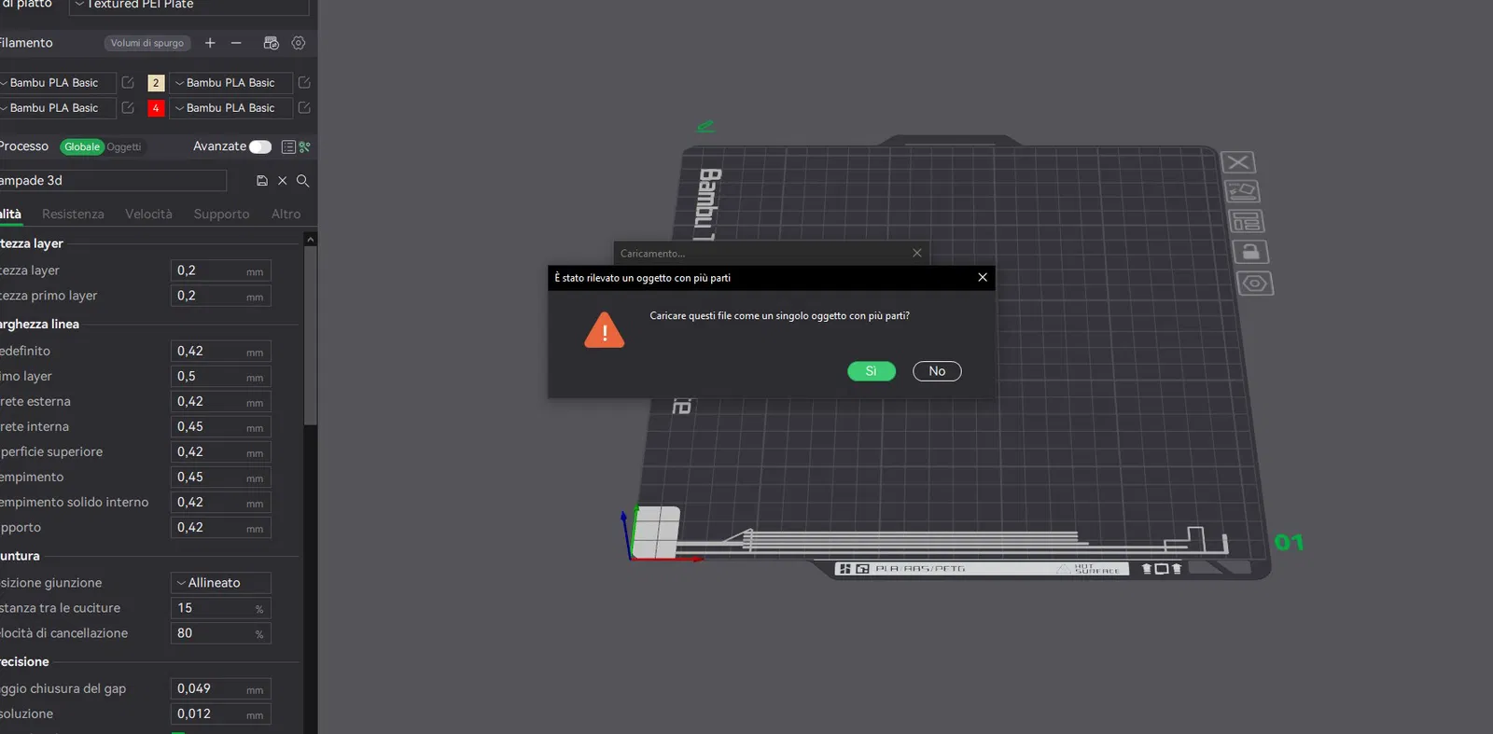Click the risoluzione 0,012 field
This screenshot has width=1493, height=734.
tap(221, 714)
